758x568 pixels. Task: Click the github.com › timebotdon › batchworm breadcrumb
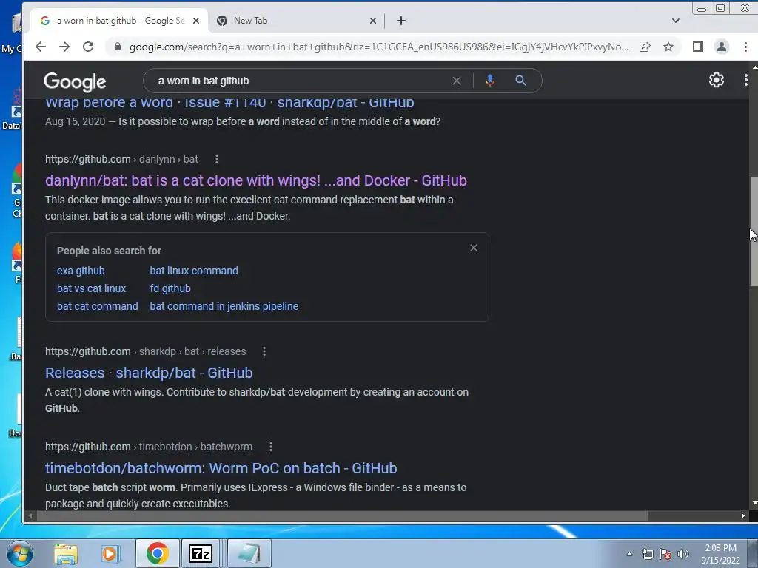[149, 447]
